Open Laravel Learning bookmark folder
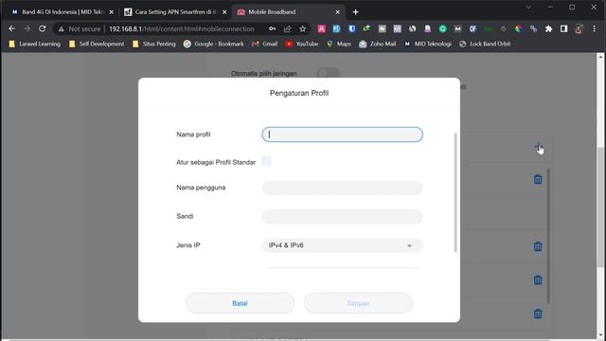The image size is (606, 341). (x=35, y=45)
